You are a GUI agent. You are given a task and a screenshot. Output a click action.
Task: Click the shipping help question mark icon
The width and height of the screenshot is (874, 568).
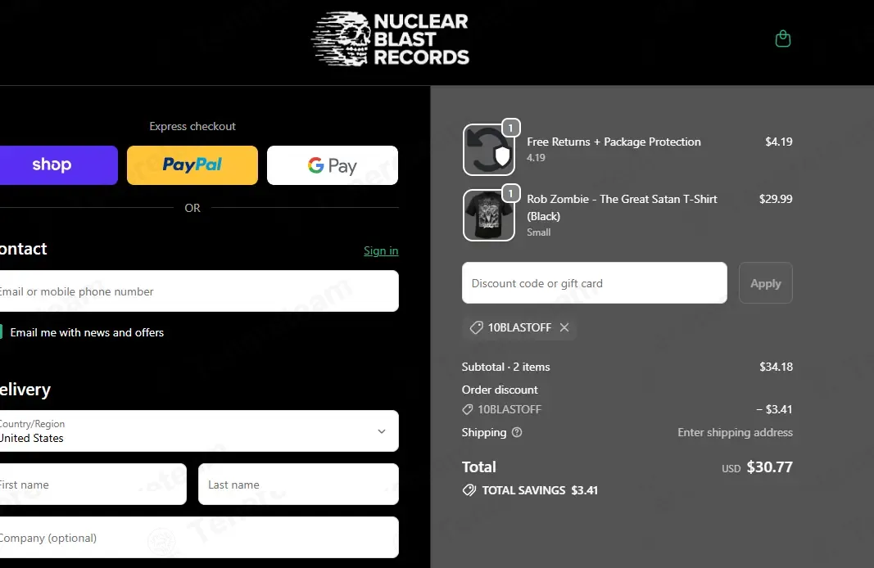click(517, 432)
